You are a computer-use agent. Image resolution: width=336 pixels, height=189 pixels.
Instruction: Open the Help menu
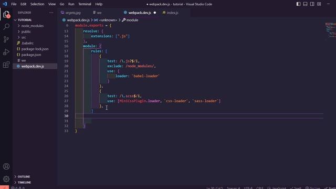pyautogui.click(x=99, y=4)
